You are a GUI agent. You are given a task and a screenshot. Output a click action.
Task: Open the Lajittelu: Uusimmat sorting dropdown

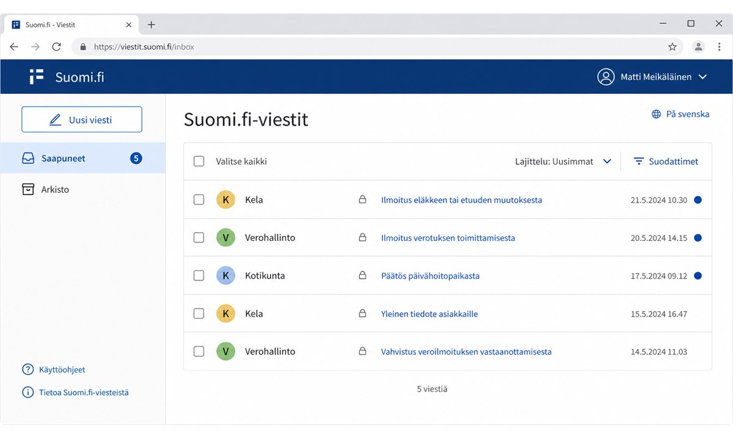[x=563, y=162]
